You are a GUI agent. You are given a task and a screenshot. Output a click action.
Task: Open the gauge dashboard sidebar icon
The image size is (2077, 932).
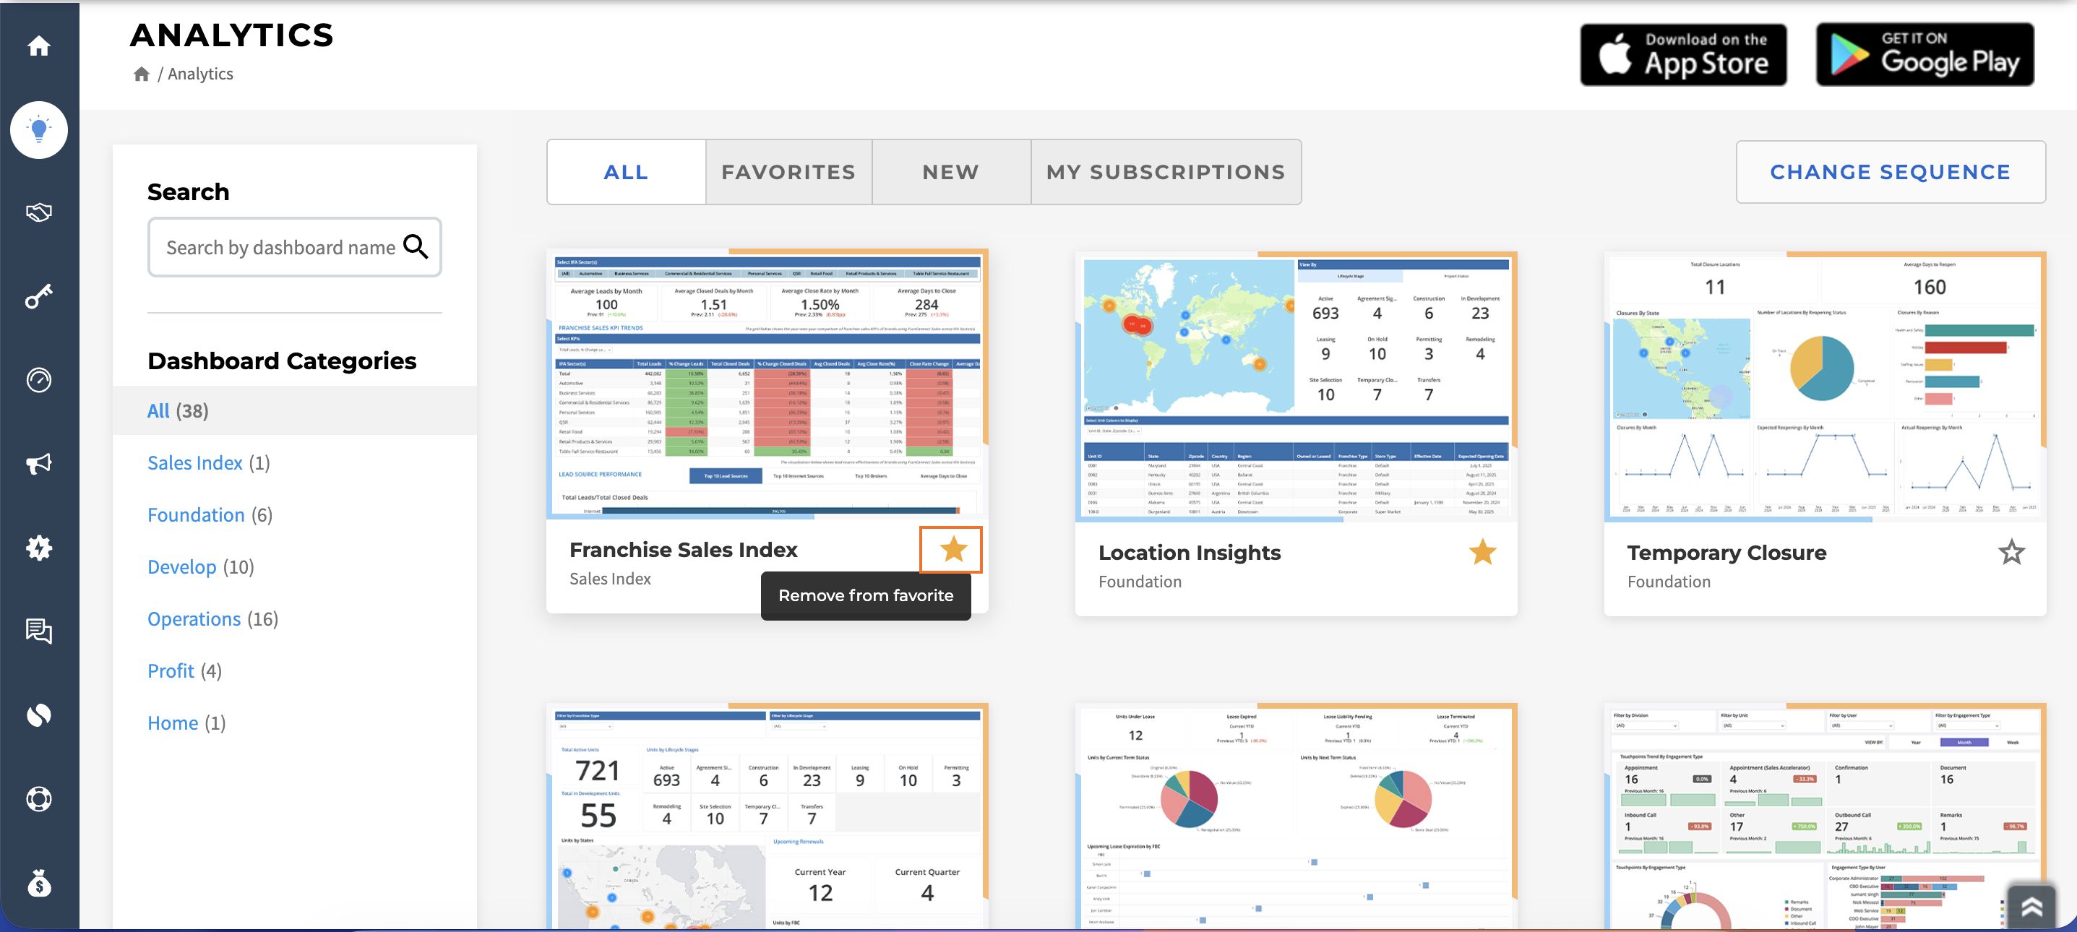39,380
